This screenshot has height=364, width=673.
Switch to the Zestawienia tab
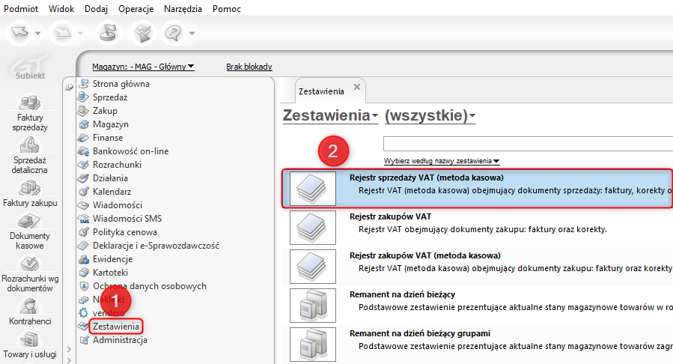tap(321, 91)
